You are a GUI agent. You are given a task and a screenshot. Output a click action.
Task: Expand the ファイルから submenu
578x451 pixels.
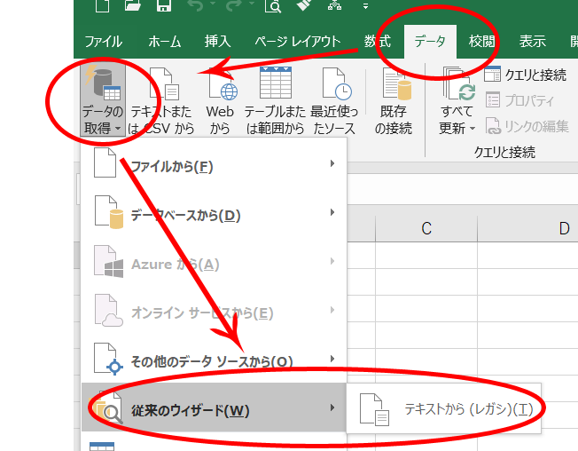tap(213, 165)
